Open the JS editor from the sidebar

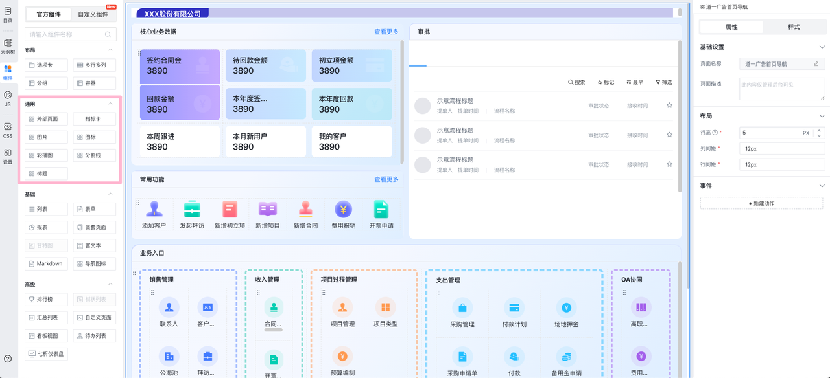coord(8,98)
